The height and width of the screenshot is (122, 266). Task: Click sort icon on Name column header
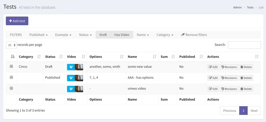pos(155,57)
